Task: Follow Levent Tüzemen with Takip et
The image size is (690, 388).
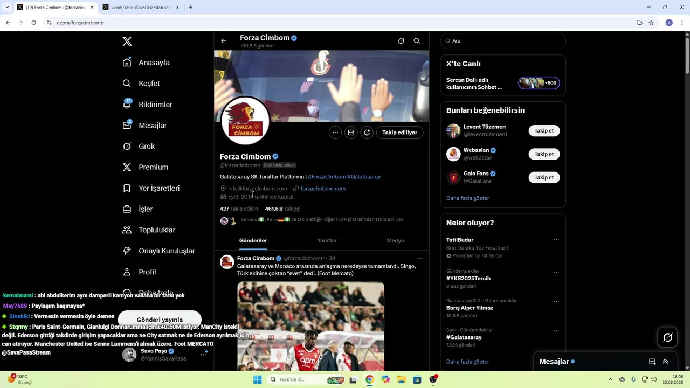Action: (x=544, y=131)
